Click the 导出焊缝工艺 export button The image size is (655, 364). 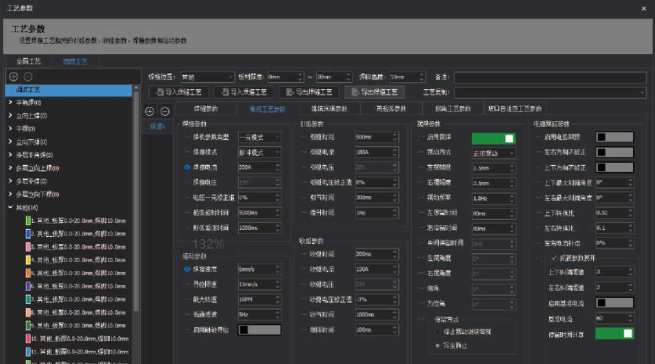pos(309,92)
